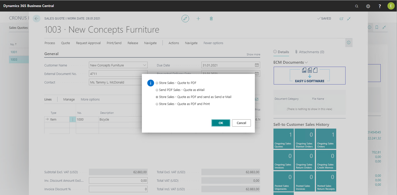Click the help question mark icon
The image size is (397, 195).
380,6
